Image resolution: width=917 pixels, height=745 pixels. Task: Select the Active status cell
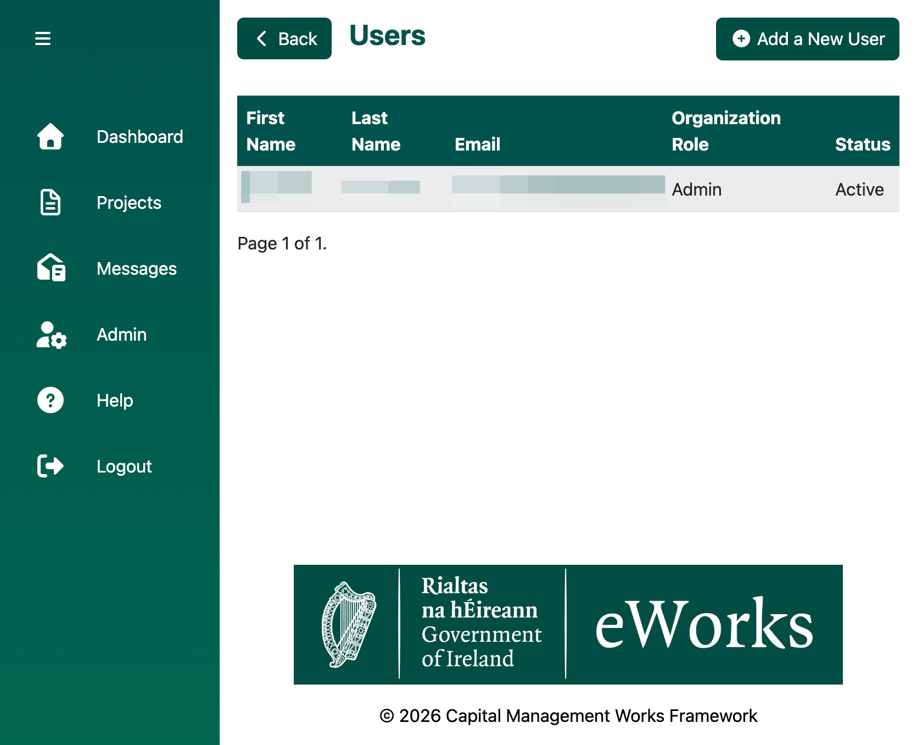coord(859,190)
